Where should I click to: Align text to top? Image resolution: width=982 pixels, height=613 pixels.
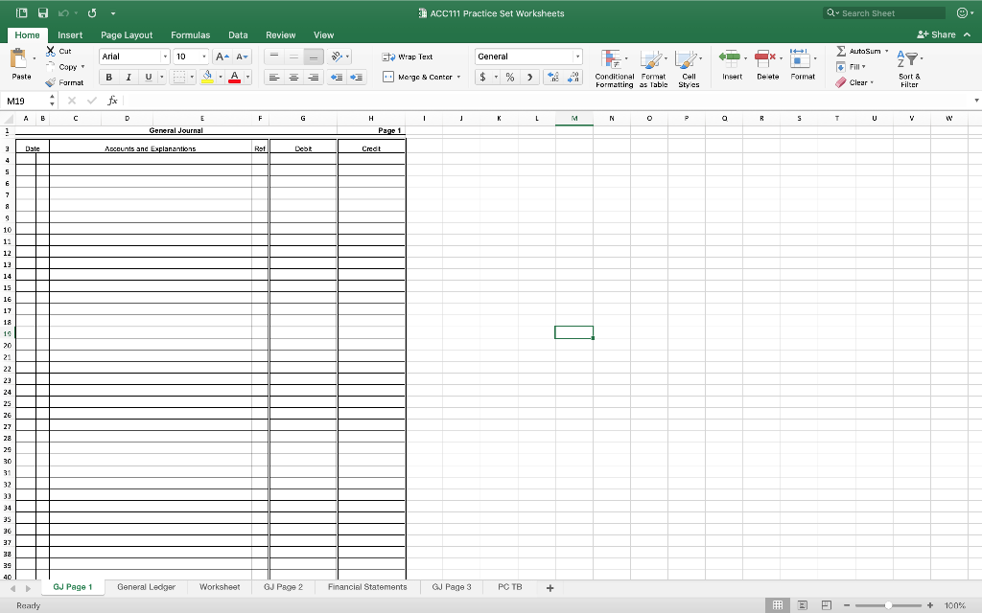(273, 57)
